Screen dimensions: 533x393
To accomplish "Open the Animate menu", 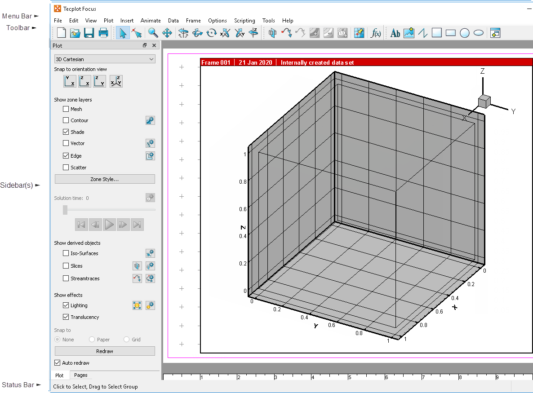I will (151, 21).
